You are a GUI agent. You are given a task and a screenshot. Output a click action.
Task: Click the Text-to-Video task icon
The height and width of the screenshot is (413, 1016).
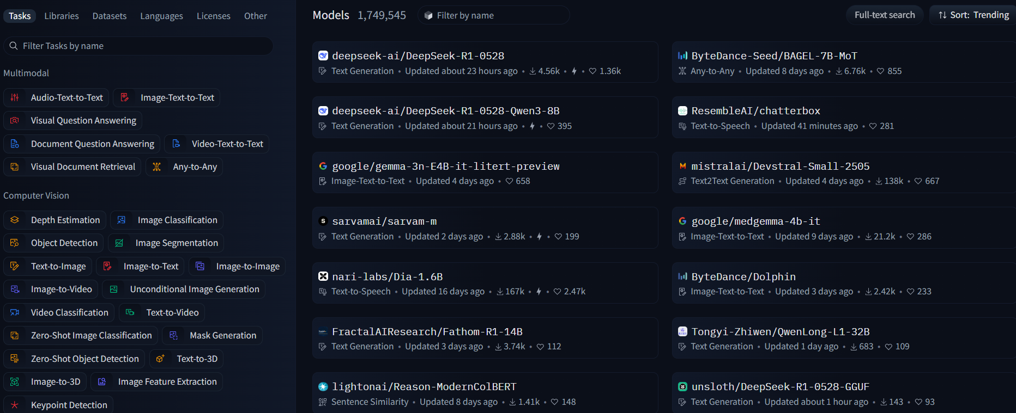(130, 312)
